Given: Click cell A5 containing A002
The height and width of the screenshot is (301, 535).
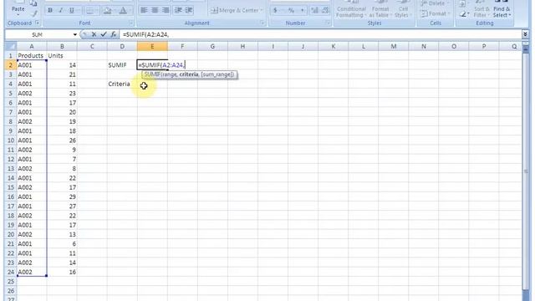Looking at the screenshot, I should click(32, 93).
